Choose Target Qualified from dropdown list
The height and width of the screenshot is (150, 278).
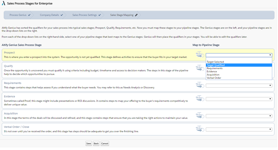tap(239, 65)
